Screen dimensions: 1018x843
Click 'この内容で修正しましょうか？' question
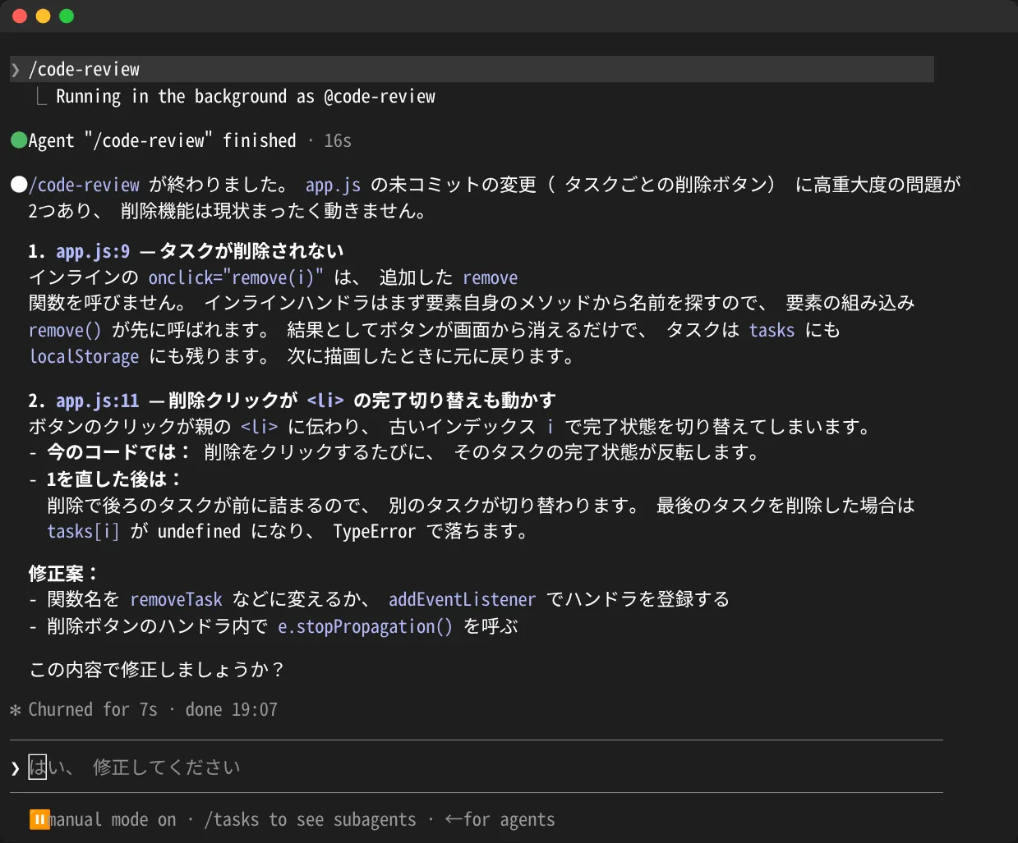click(x=158, y=671)
